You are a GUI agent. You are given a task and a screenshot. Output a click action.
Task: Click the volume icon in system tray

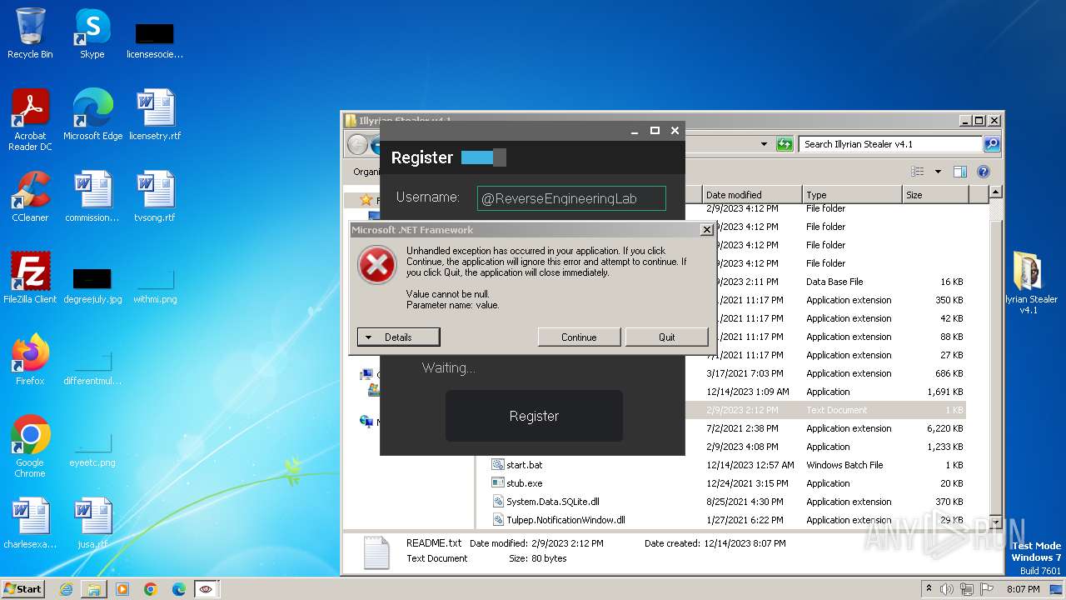(946, 589)
